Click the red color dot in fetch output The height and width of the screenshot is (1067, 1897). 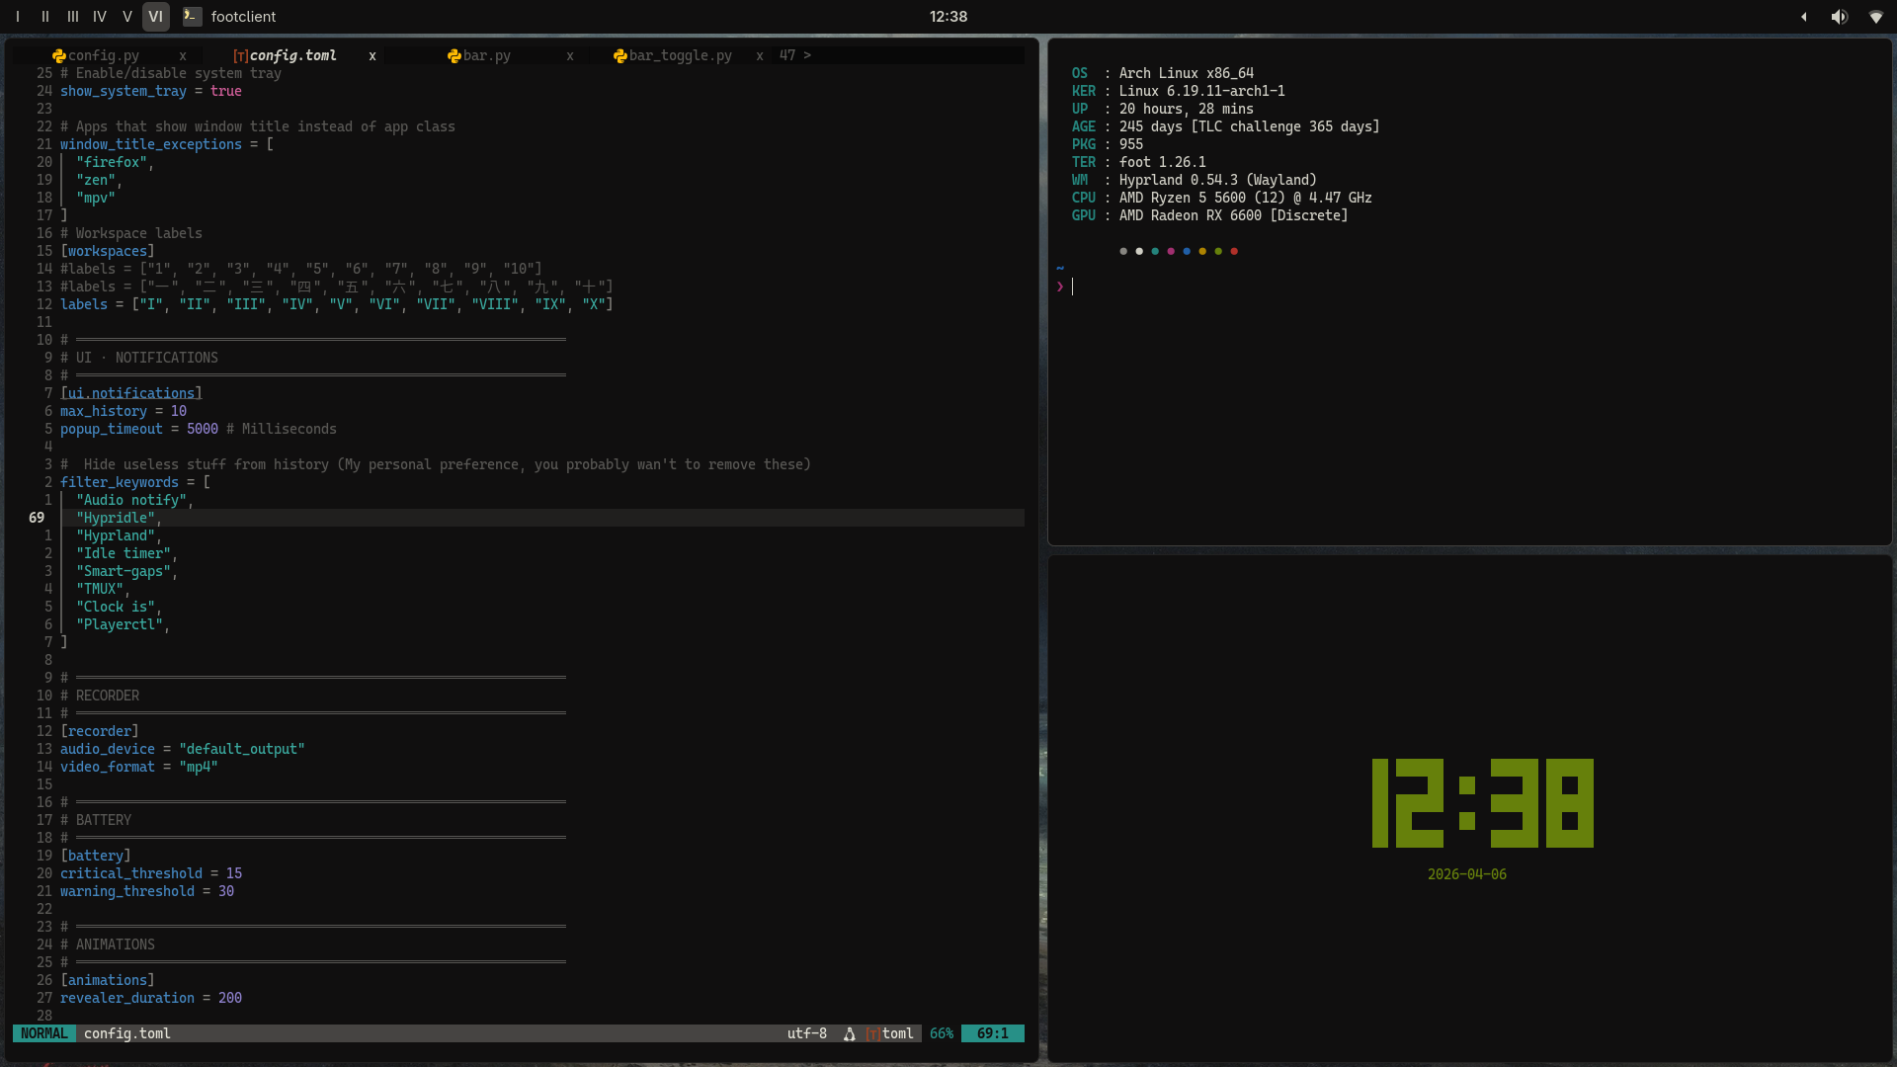pos(1234,251)
